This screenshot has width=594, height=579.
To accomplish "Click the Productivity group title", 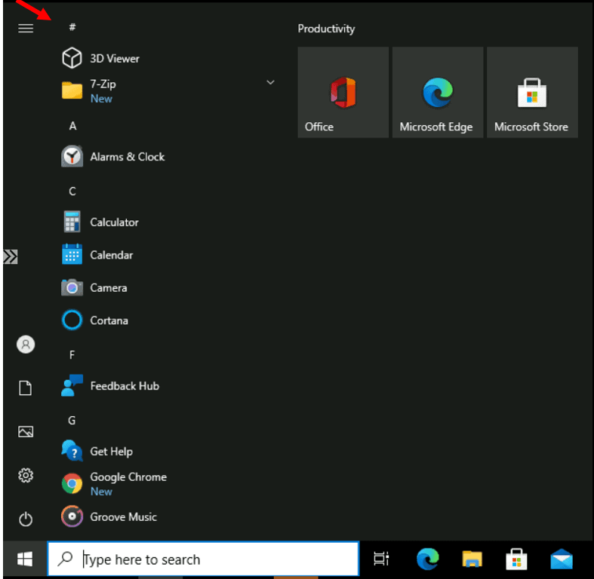I will pos(326,29).
